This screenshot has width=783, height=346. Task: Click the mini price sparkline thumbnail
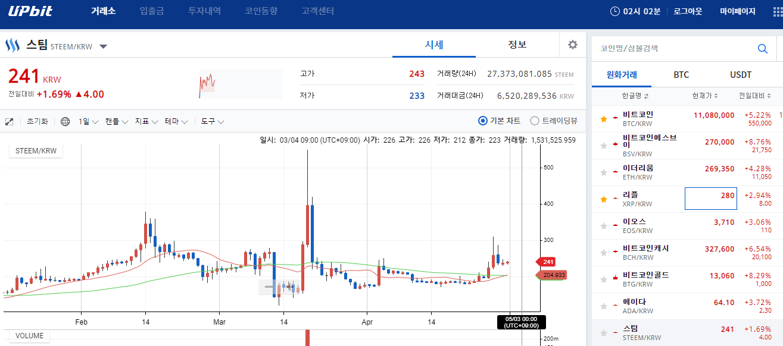241,84
